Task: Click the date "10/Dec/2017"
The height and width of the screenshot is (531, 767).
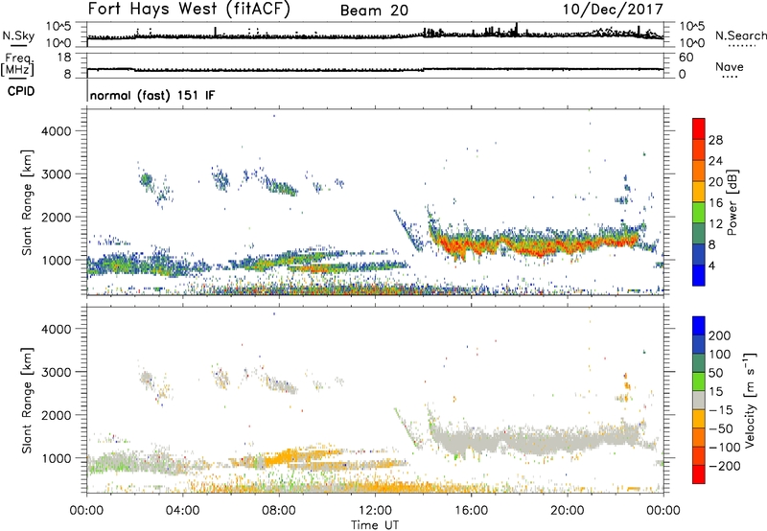Action: click(x=613, y=10)
